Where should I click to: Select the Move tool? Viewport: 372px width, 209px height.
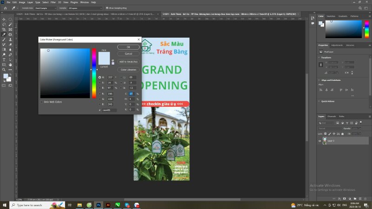[4, 19]
